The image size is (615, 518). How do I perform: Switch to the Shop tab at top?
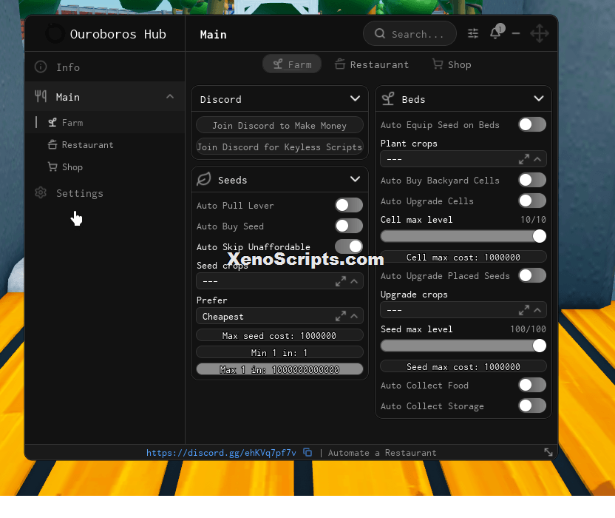(x=452, y=64)
